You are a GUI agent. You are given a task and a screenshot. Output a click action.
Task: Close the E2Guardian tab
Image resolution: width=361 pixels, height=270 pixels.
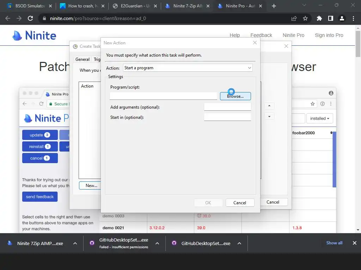pyautogui.click(x=155, y=6)
